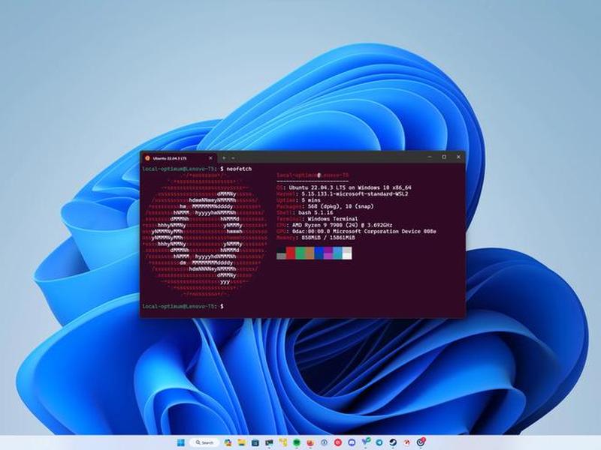Click the packages line '568 (dpkg), 10 (snap)'
The width and height of the screenshot is (601, 450).
[x=341, y=206]
